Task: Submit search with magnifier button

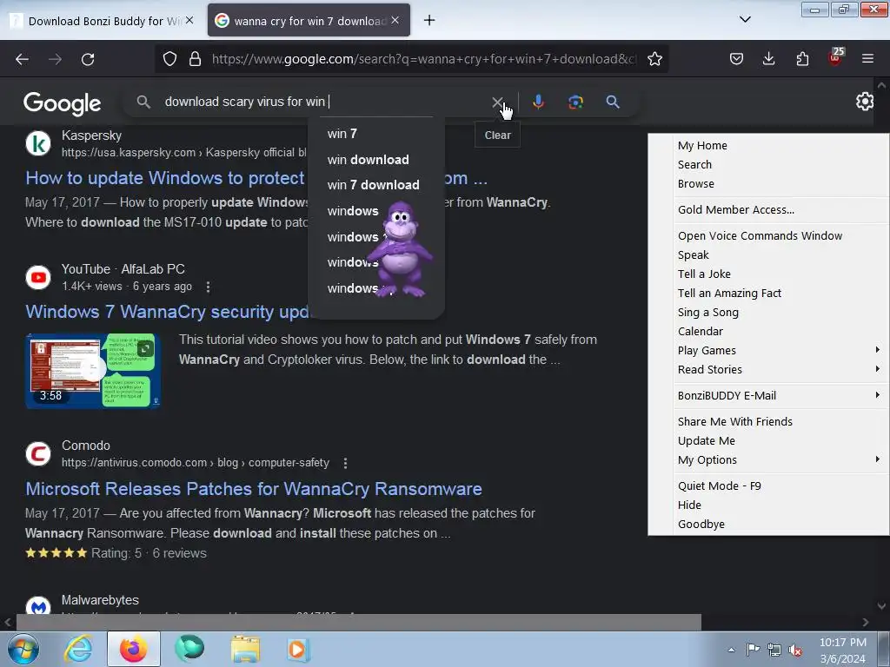Action: (613, 102)
